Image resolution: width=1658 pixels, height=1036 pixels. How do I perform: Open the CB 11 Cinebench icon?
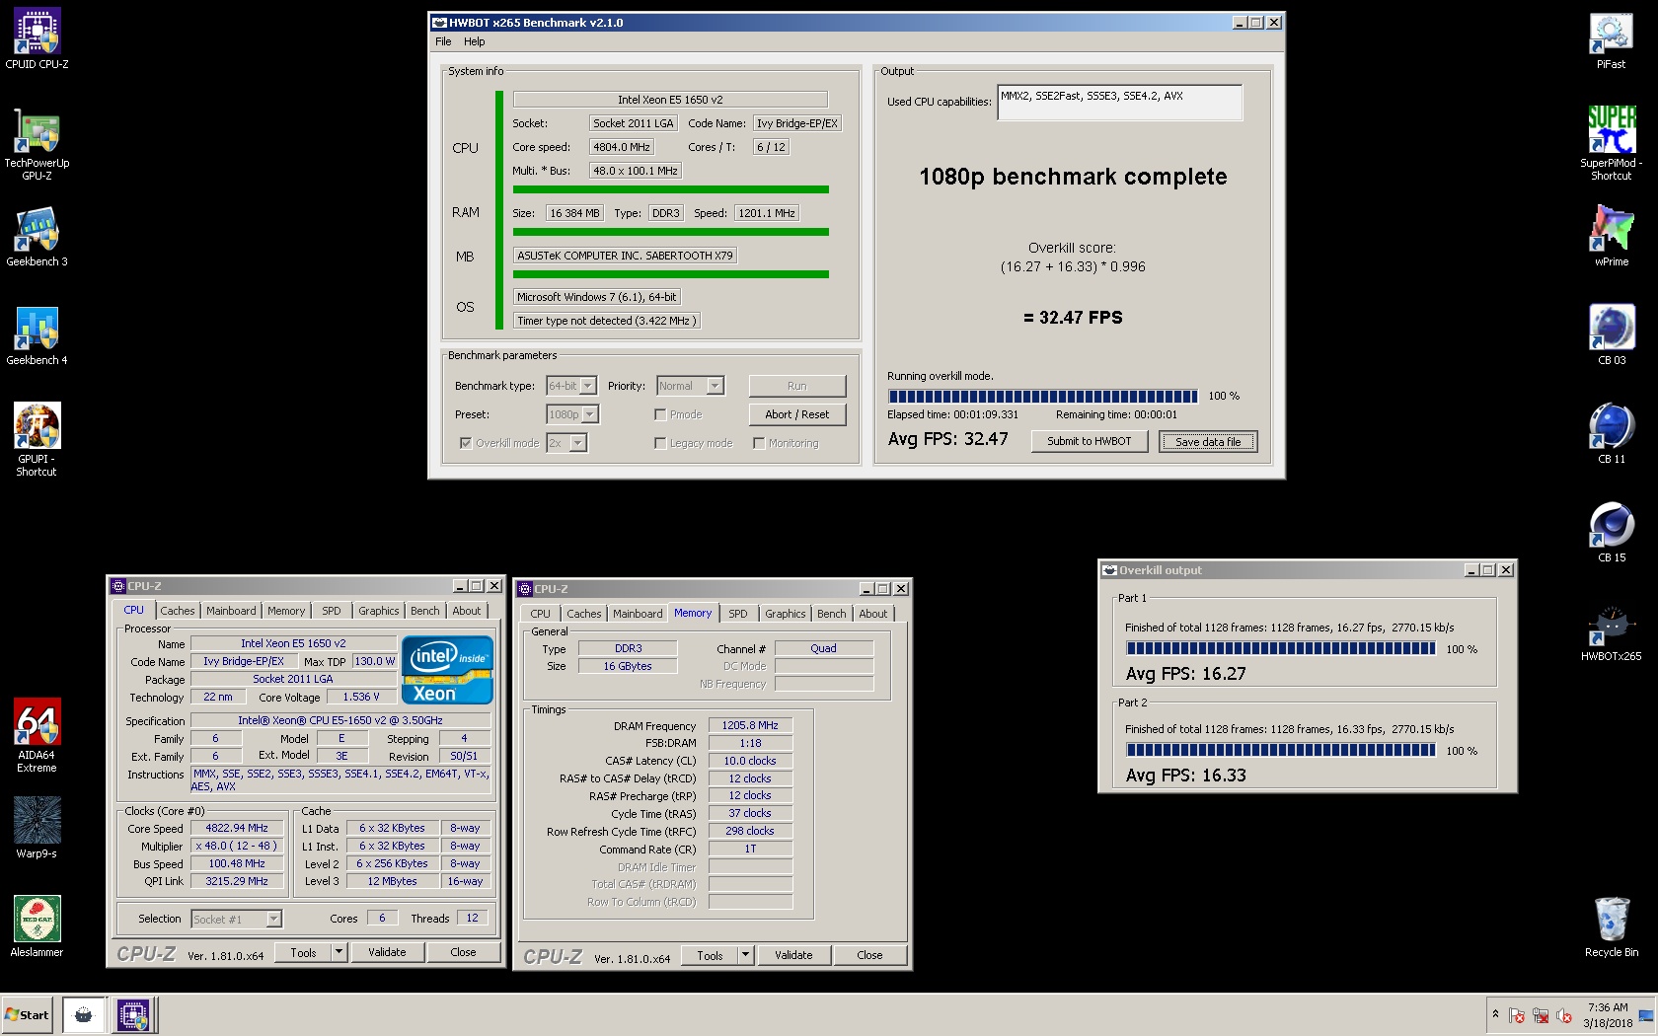(x=1612, y=434)
